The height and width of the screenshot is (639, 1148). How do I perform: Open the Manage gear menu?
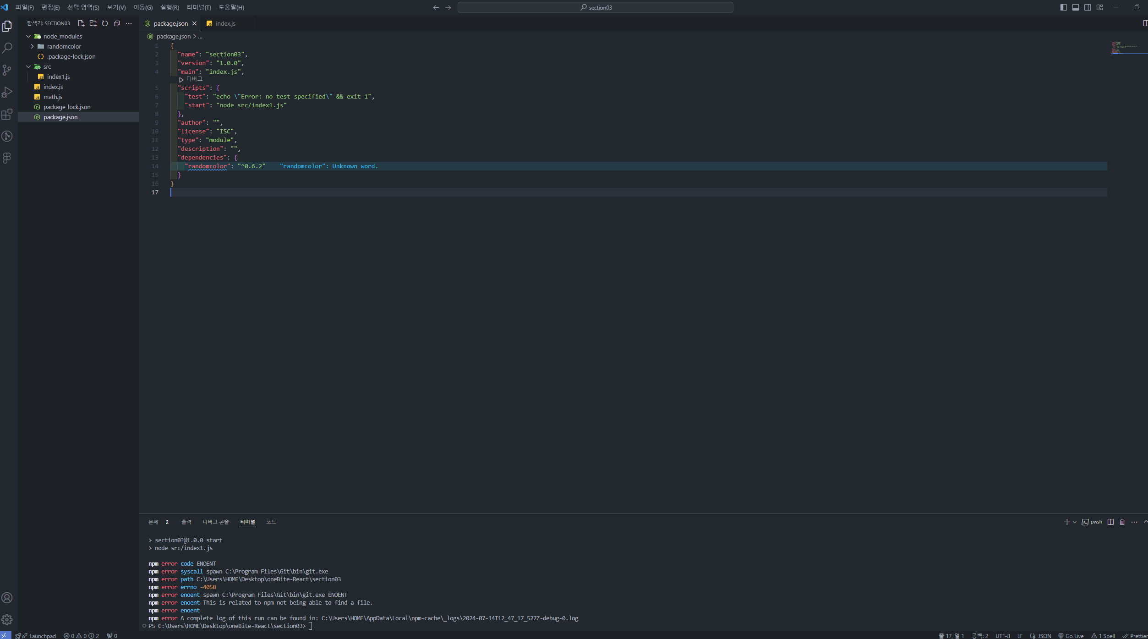click(x=7, y=620)
